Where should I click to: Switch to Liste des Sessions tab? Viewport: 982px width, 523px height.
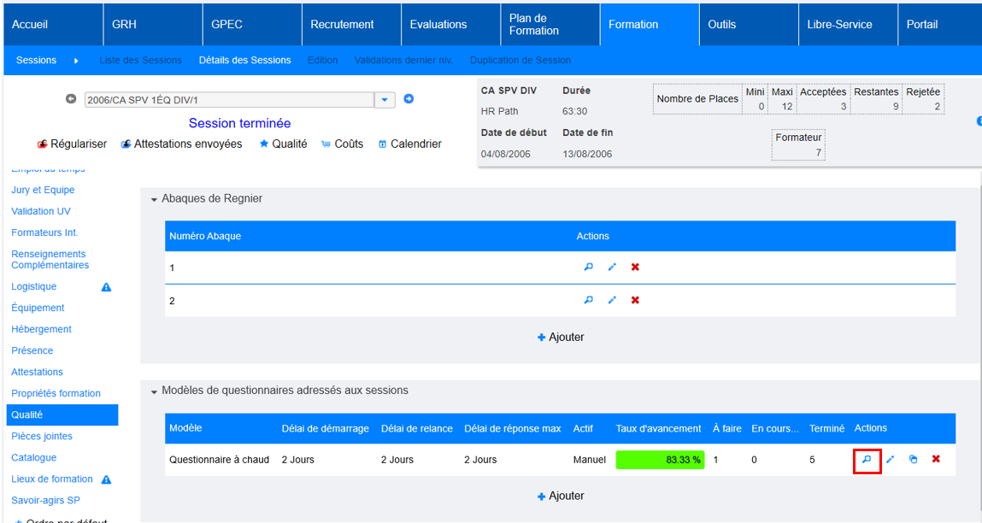tap(141, 61)
